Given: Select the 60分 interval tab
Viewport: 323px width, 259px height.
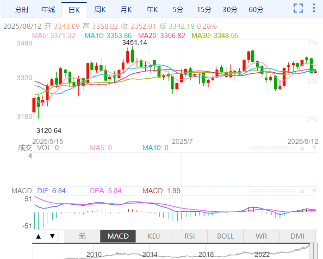Looking at the screenshot, I should coord(256,10).
